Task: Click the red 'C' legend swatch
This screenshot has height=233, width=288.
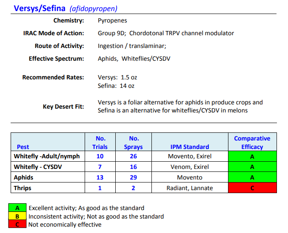Action: point(17,224)
